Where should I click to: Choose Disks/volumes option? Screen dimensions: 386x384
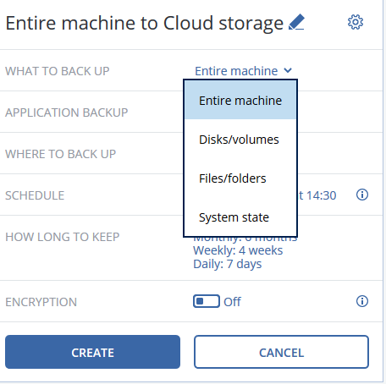tap(240, 140)
